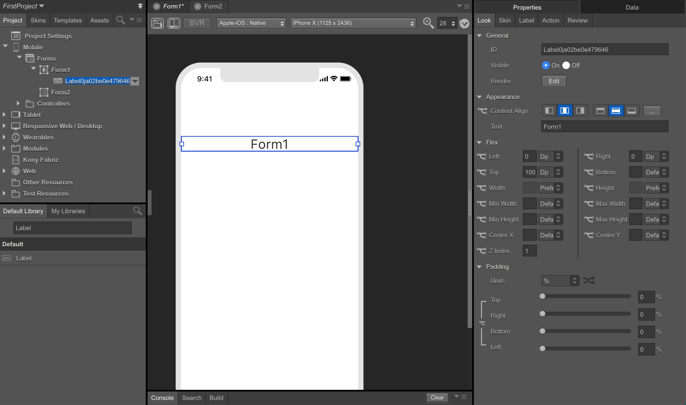Set Visible to On radio button

(546, 65)
